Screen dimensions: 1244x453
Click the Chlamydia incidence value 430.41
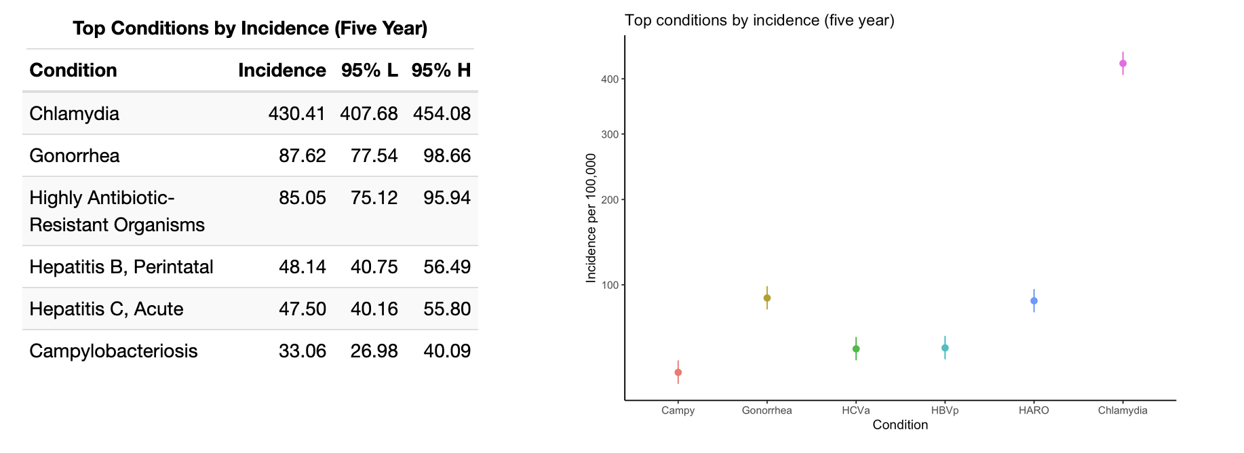(x=296, y=113)
